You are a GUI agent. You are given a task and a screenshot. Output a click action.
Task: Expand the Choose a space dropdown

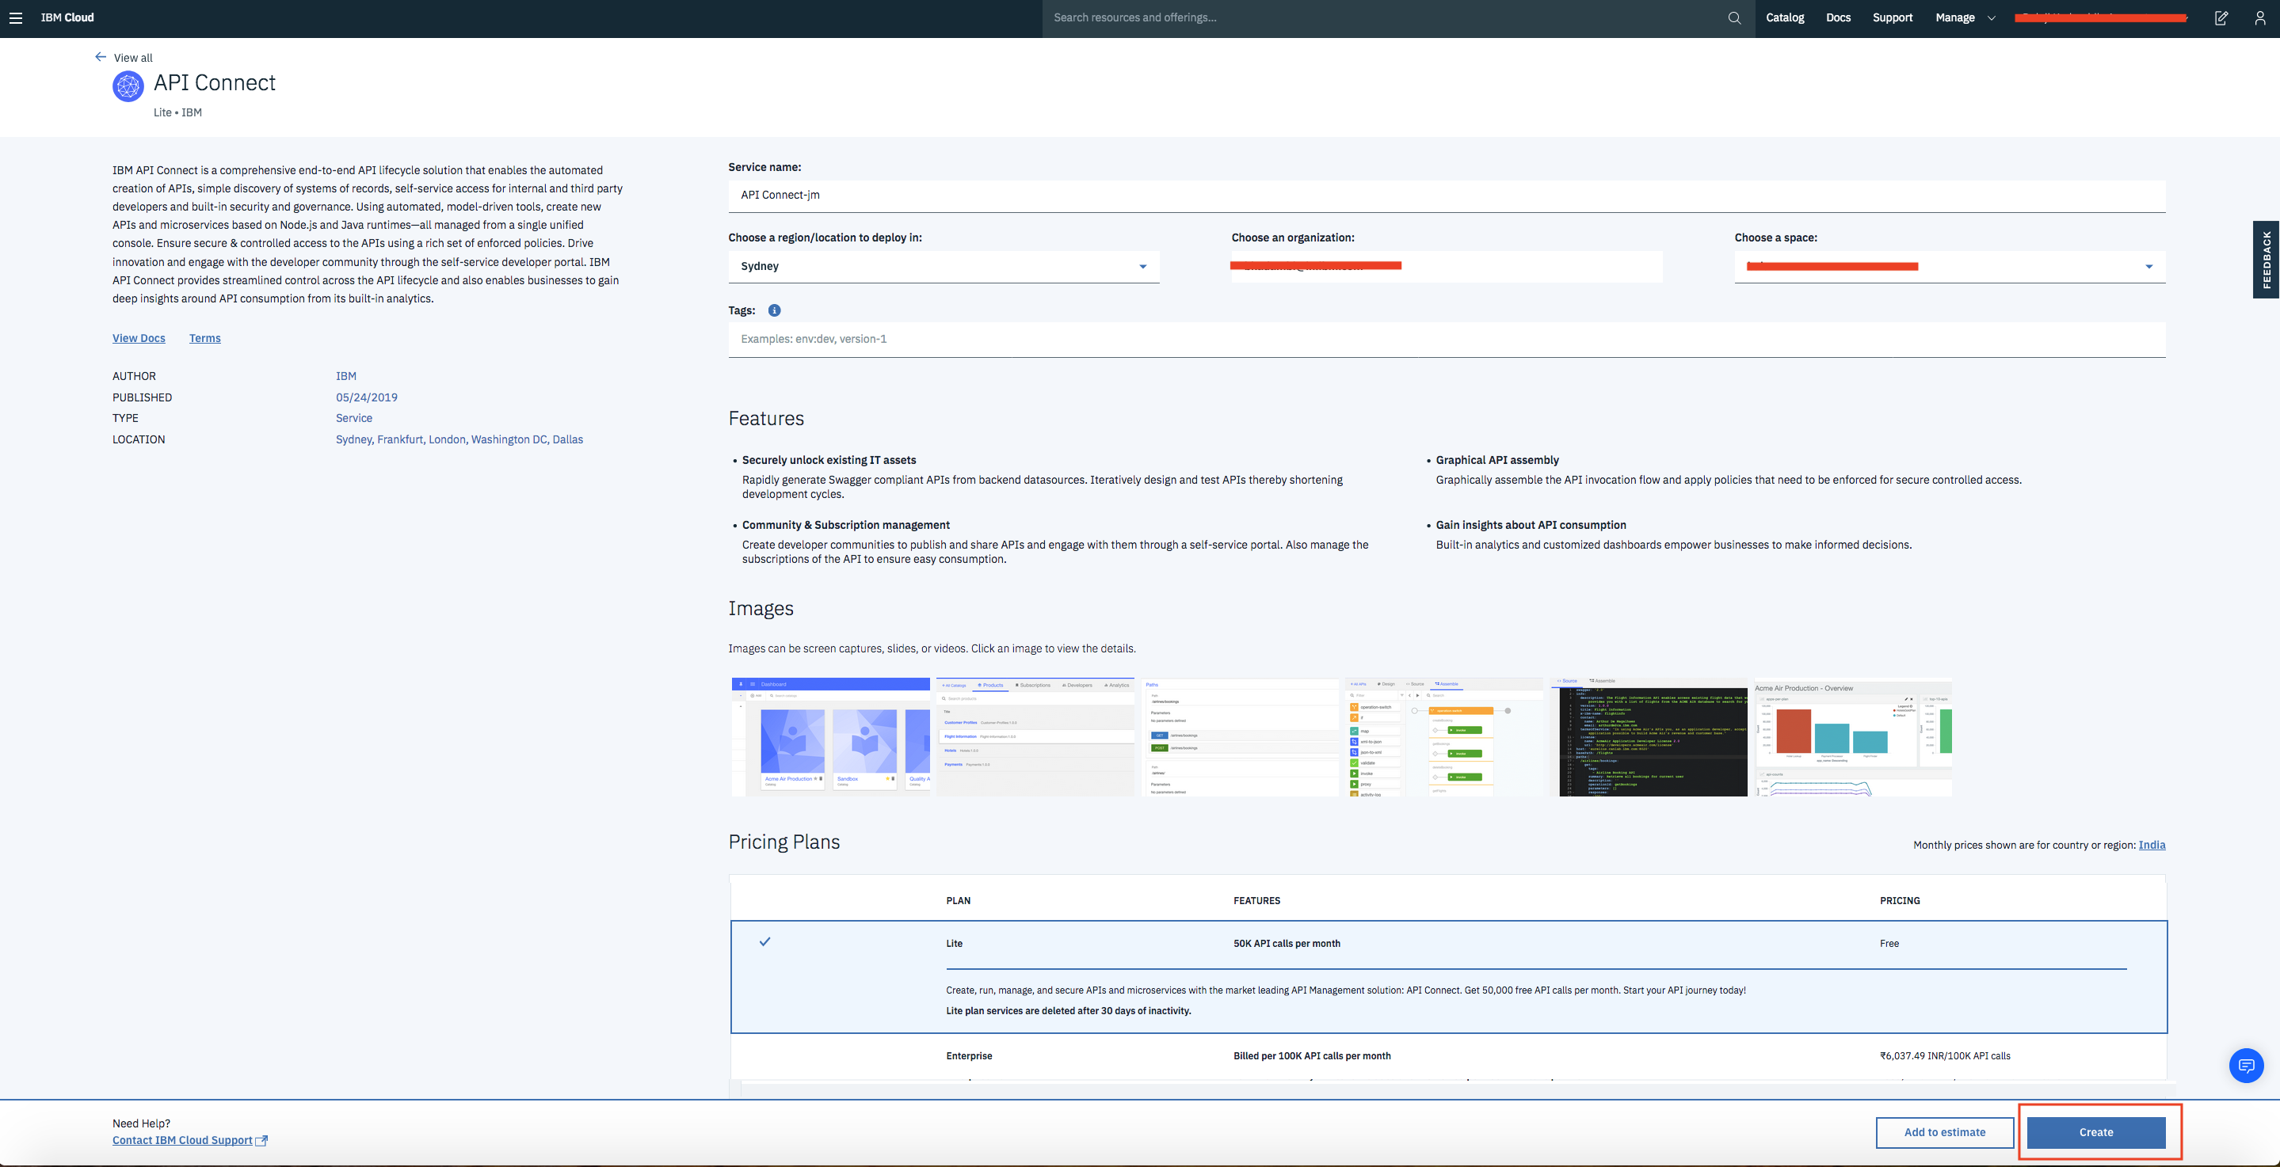[x=1949, y=266]
